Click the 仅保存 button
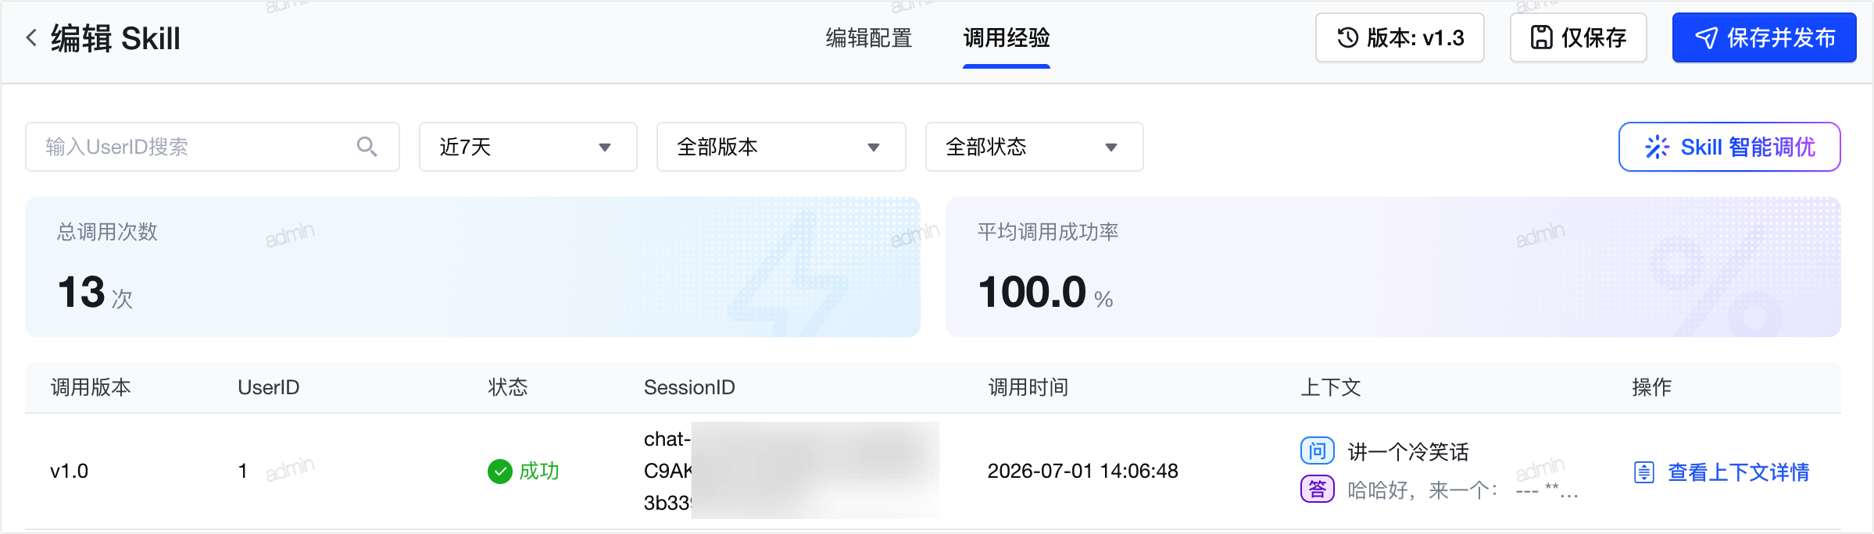The image size is (1874, 534). pos(1578,37)
